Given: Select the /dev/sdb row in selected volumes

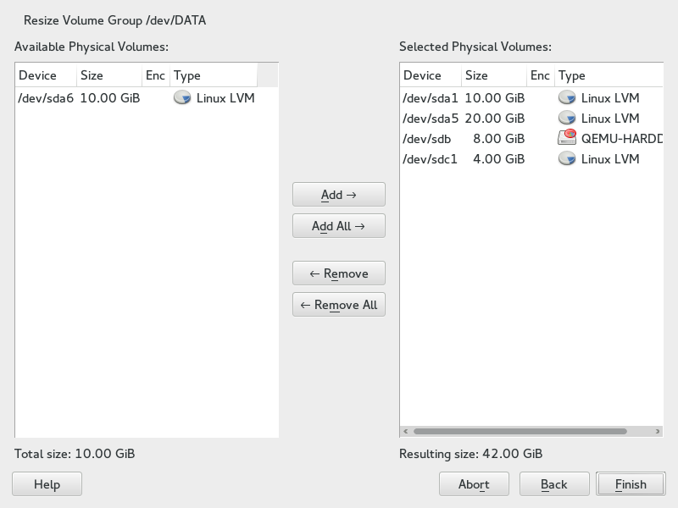Looking at the screenshot, I should 428,139.
